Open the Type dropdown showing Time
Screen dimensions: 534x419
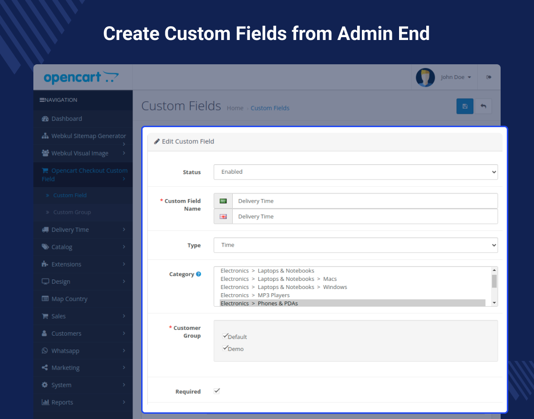[x=355, y=245]
